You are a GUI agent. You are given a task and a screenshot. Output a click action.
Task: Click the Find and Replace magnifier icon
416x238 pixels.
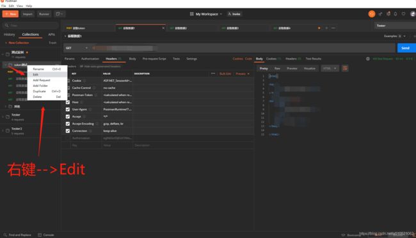click(5, 235)
